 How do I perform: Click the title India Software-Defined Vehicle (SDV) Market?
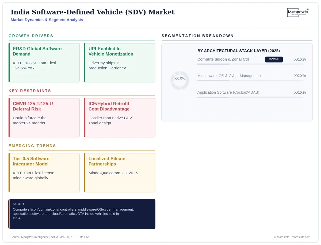[93, 12]
